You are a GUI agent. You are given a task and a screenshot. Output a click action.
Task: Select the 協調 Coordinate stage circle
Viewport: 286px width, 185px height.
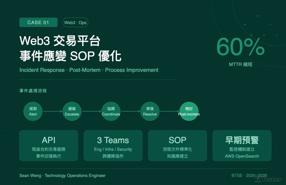click(111, 111)
